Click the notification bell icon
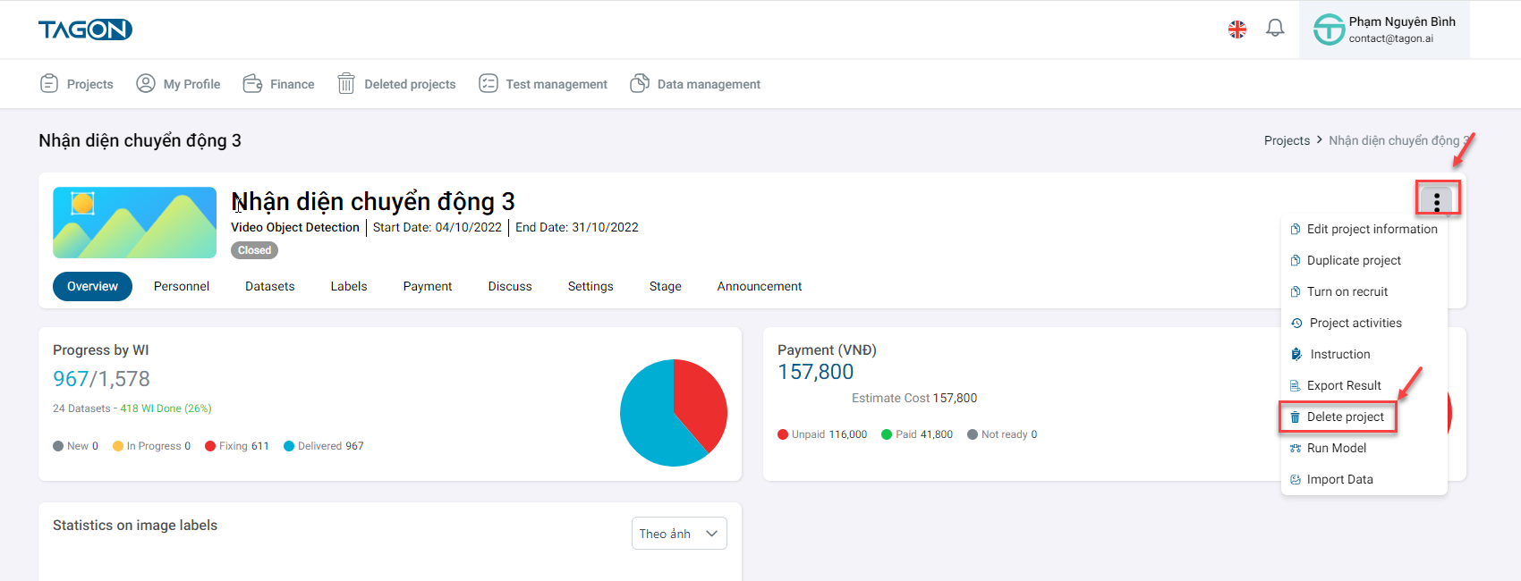Image resolution: width=1521 pixels, height=581 pixels. coord(1275,29)
